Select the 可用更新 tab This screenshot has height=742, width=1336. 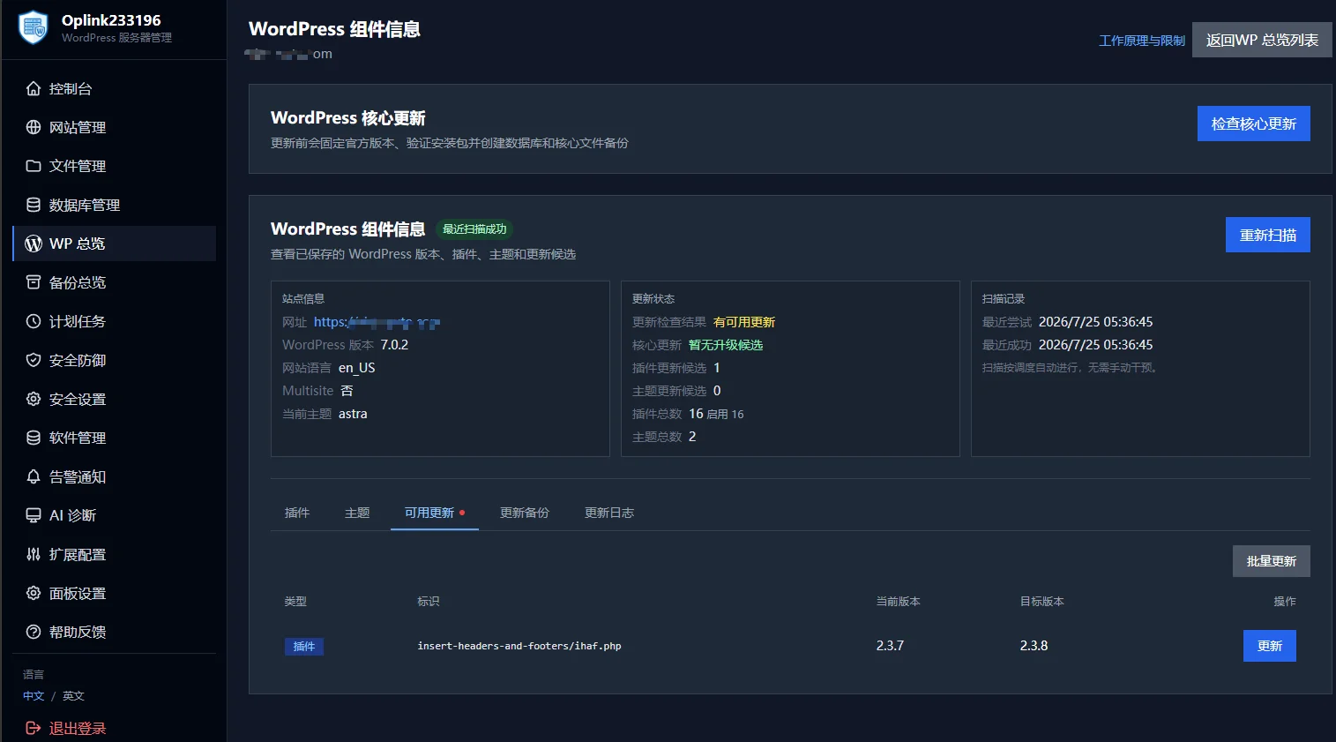point(435,513)
